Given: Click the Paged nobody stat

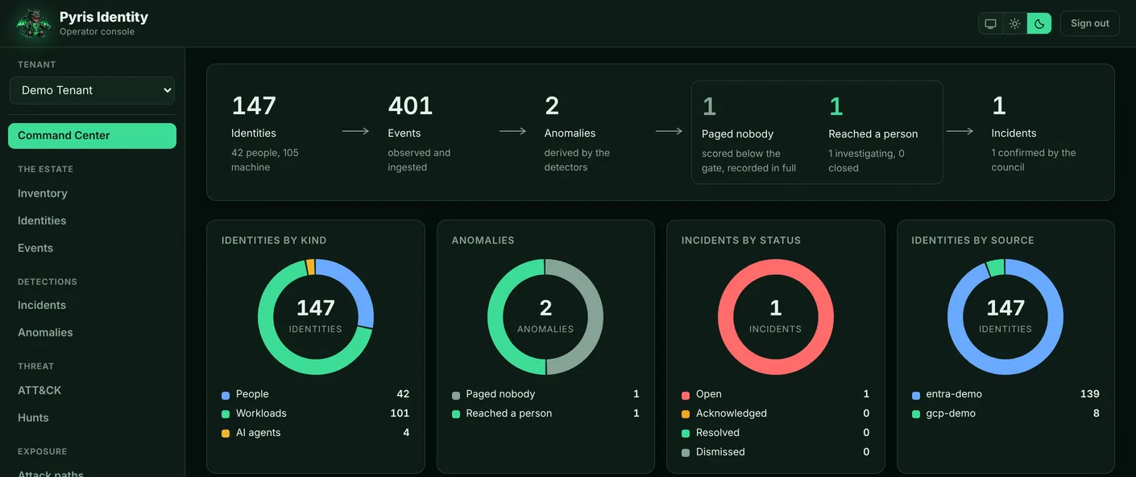Looking at the screenshot, I should click(x=749, y=133).
